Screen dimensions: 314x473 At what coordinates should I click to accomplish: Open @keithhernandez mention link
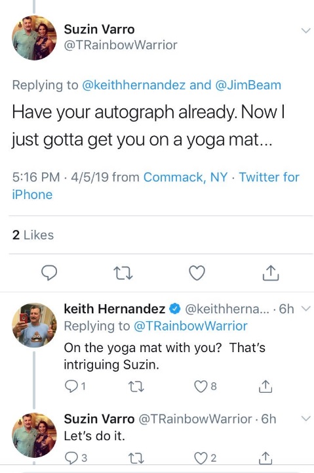[x=134, y=85]
